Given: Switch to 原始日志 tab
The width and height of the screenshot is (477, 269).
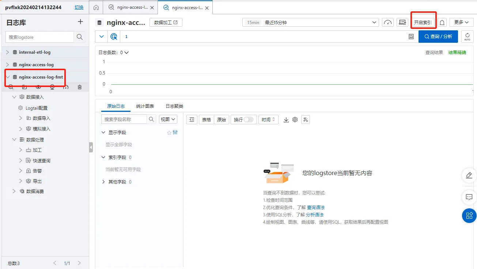Looking at the screenshot, I should point(116,106).
